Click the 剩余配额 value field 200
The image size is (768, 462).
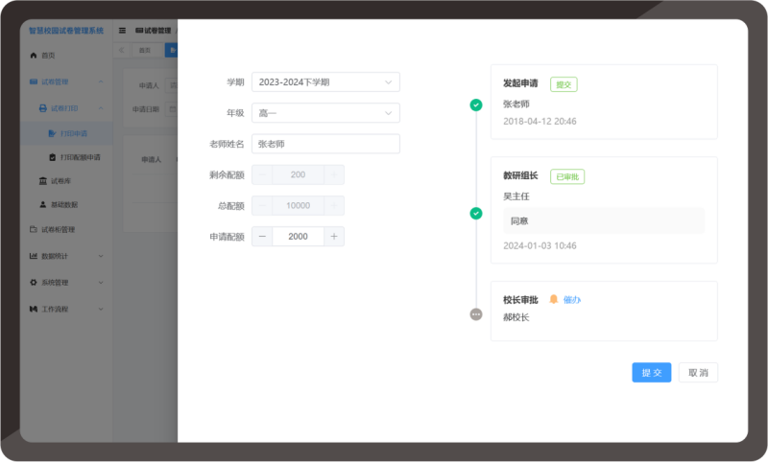click(298, 174)
